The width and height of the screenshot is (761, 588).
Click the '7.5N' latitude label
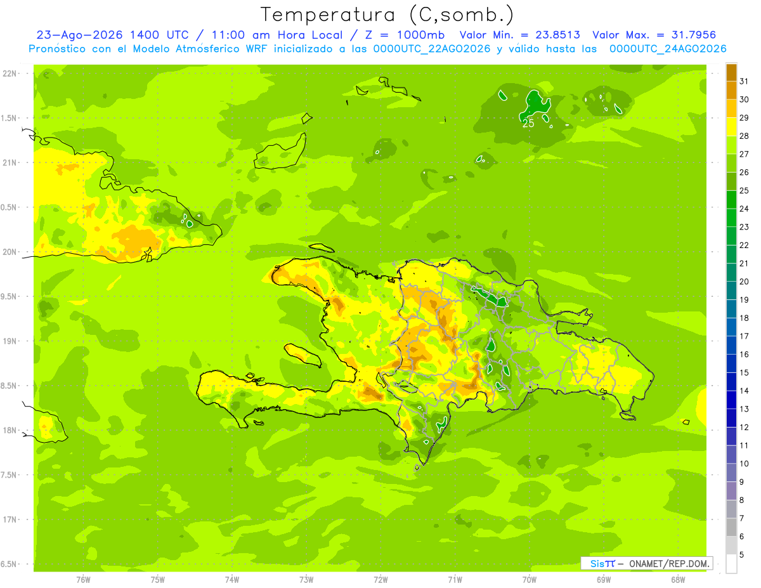tap(10, 474)
